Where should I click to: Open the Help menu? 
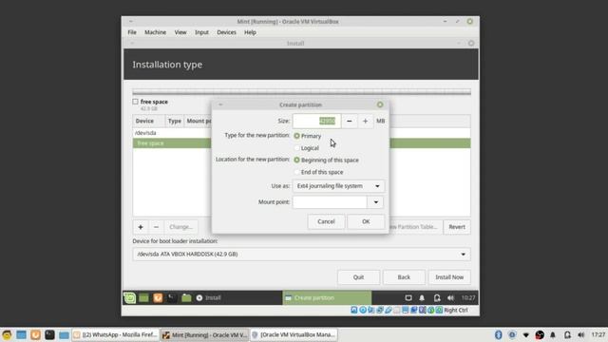coord(250,32)
